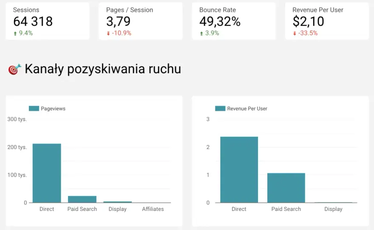
Task: Click the 200 tys. axis label
Action: click(x=17, y=147)
